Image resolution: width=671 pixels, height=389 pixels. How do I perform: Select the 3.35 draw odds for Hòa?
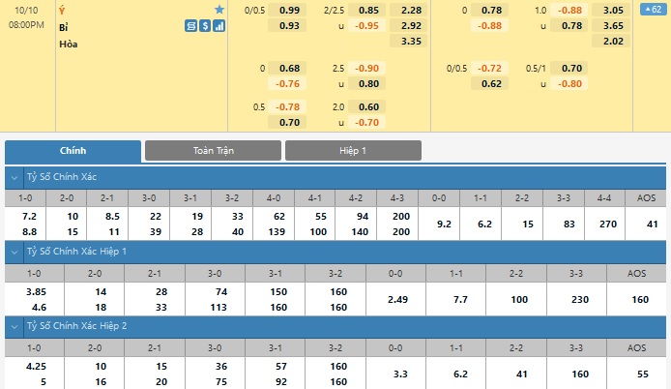click(411, 41)
